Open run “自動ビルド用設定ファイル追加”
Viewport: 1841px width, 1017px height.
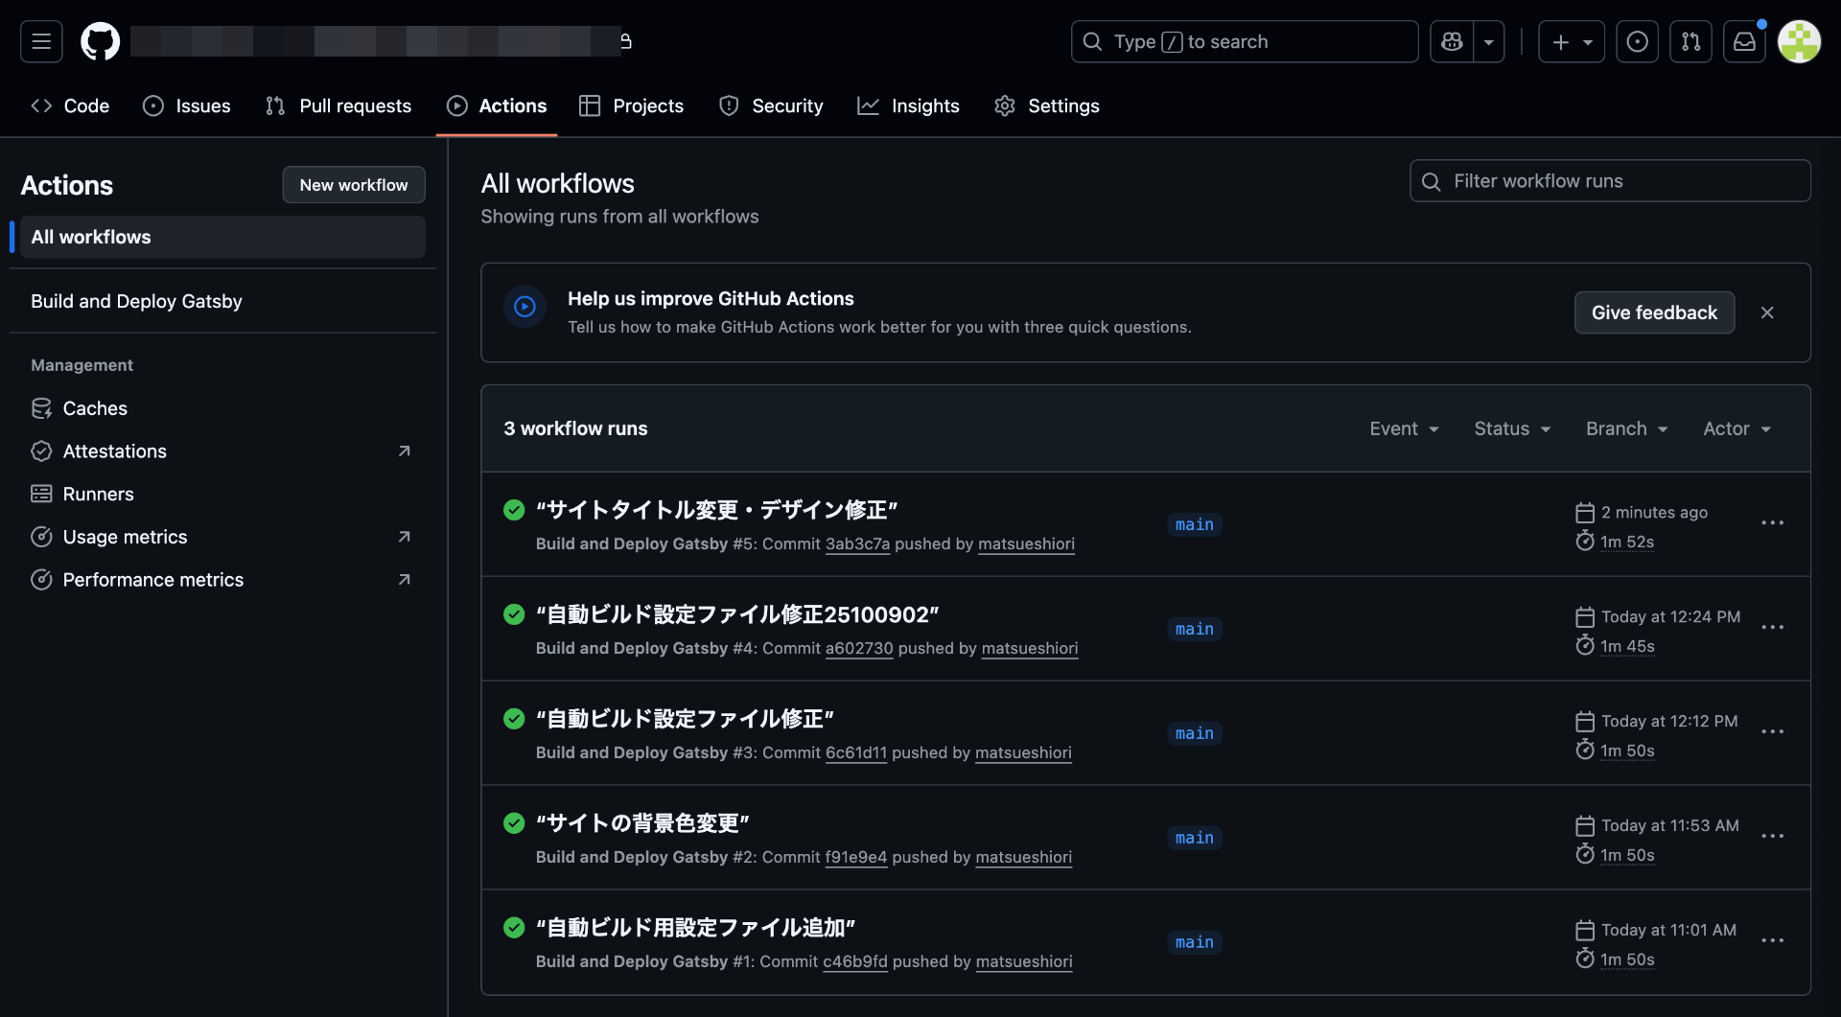tap(695, 928)
